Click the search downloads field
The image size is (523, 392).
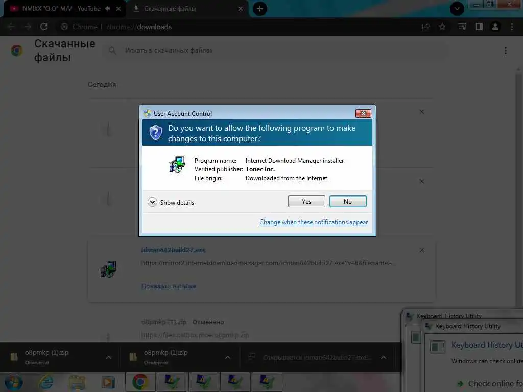pyautogui.click(x=275, y=51)
